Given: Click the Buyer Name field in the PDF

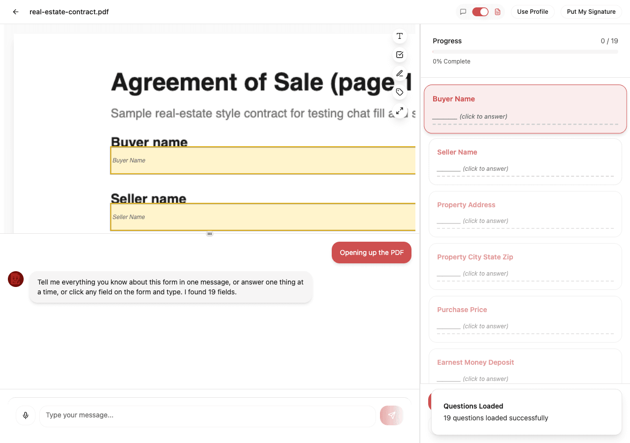Looking at the screenshot, I should coord(263,160).
